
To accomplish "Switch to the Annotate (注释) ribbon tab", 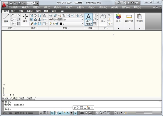I will coord(21,11).
